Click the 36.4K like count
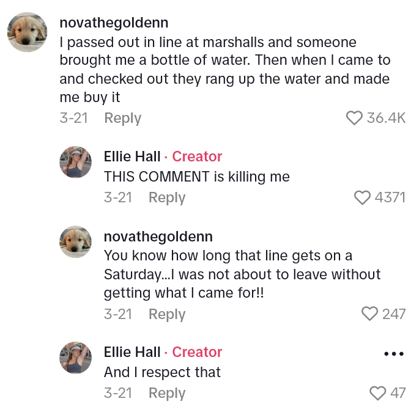This screenshot has width=411, height=415. pos(386,118)
